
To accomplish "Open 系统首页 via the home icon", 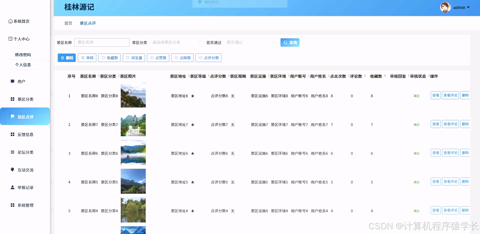I will click(x=10, y=21).
